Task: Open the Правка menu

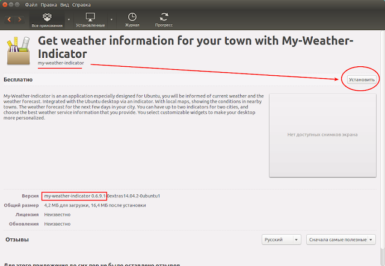Action: point(49,5)
